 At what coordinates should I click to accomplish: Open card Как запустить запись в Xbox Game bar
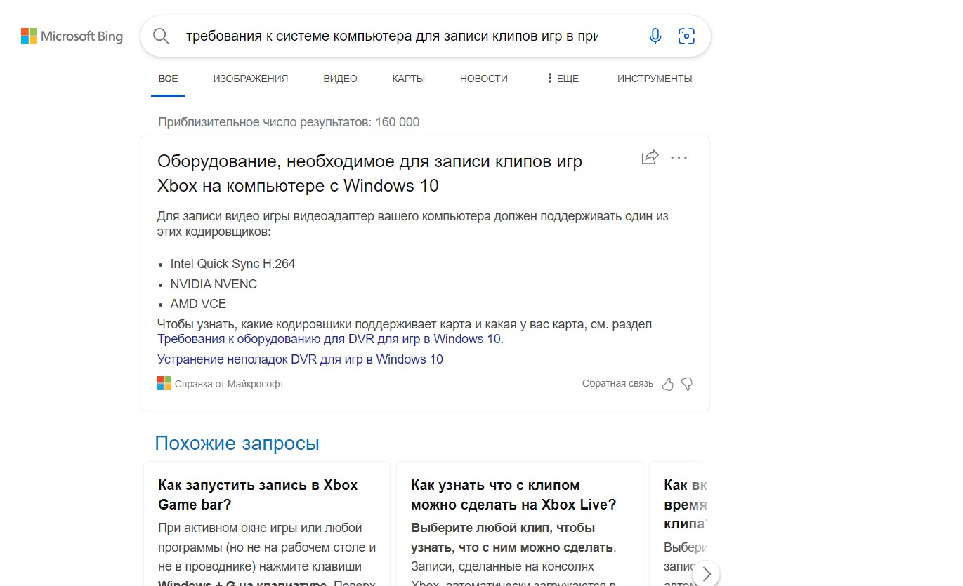(x=258, y=495)
